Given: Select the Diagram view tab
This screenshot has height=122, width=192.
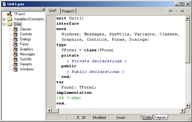Looking at the screenshot, I should (x=160, y=117).
